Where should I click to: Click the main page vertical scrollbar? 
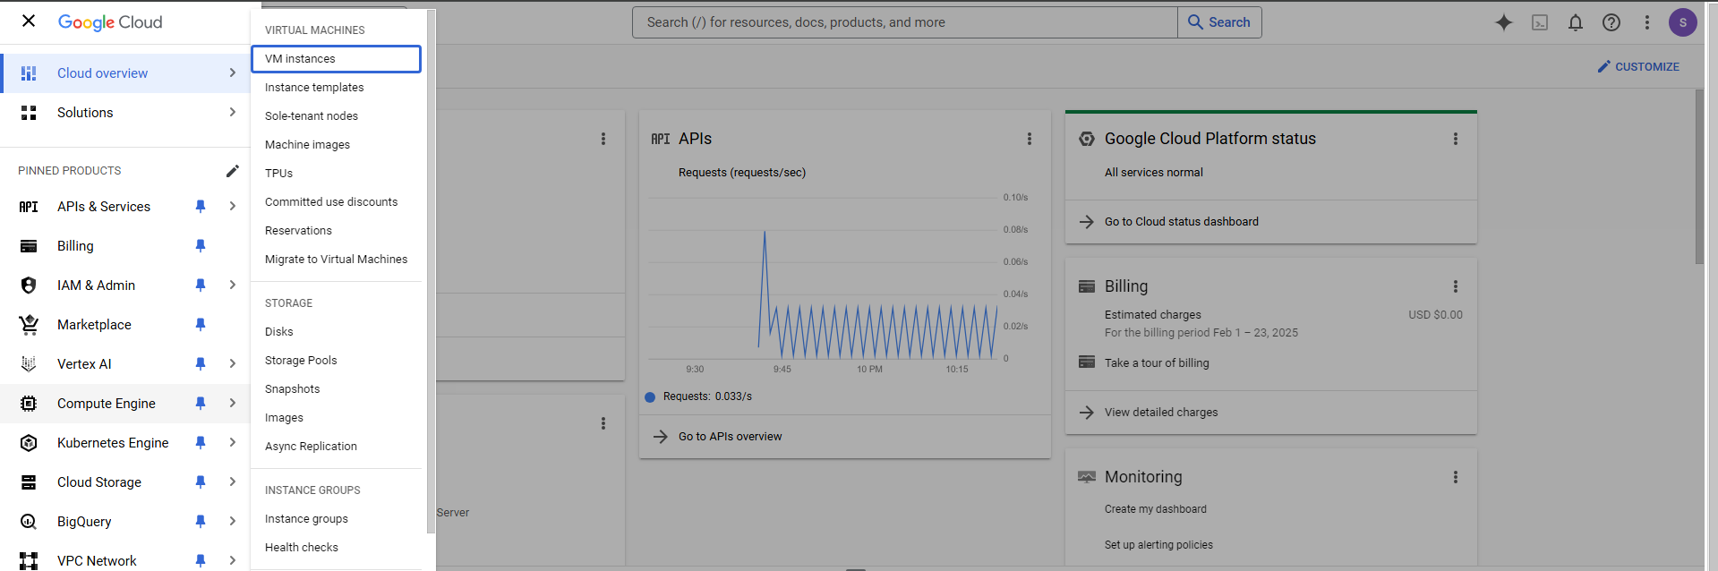tap(1699, 176)
